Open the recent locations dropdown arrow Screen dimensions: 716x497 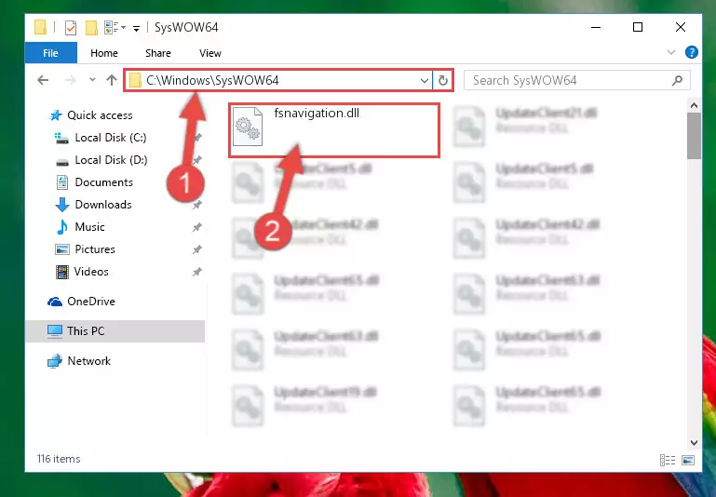(x=92, y=80)
